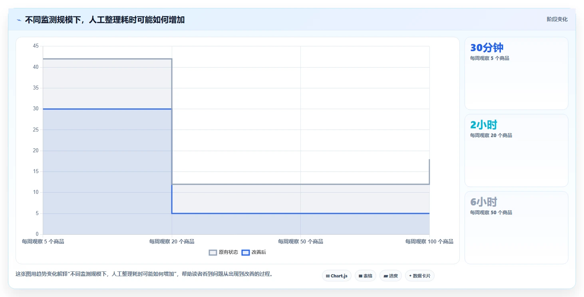Select the 2小时 data card
Viewport: 584px width, 297px height.
[x=516, y=150]
